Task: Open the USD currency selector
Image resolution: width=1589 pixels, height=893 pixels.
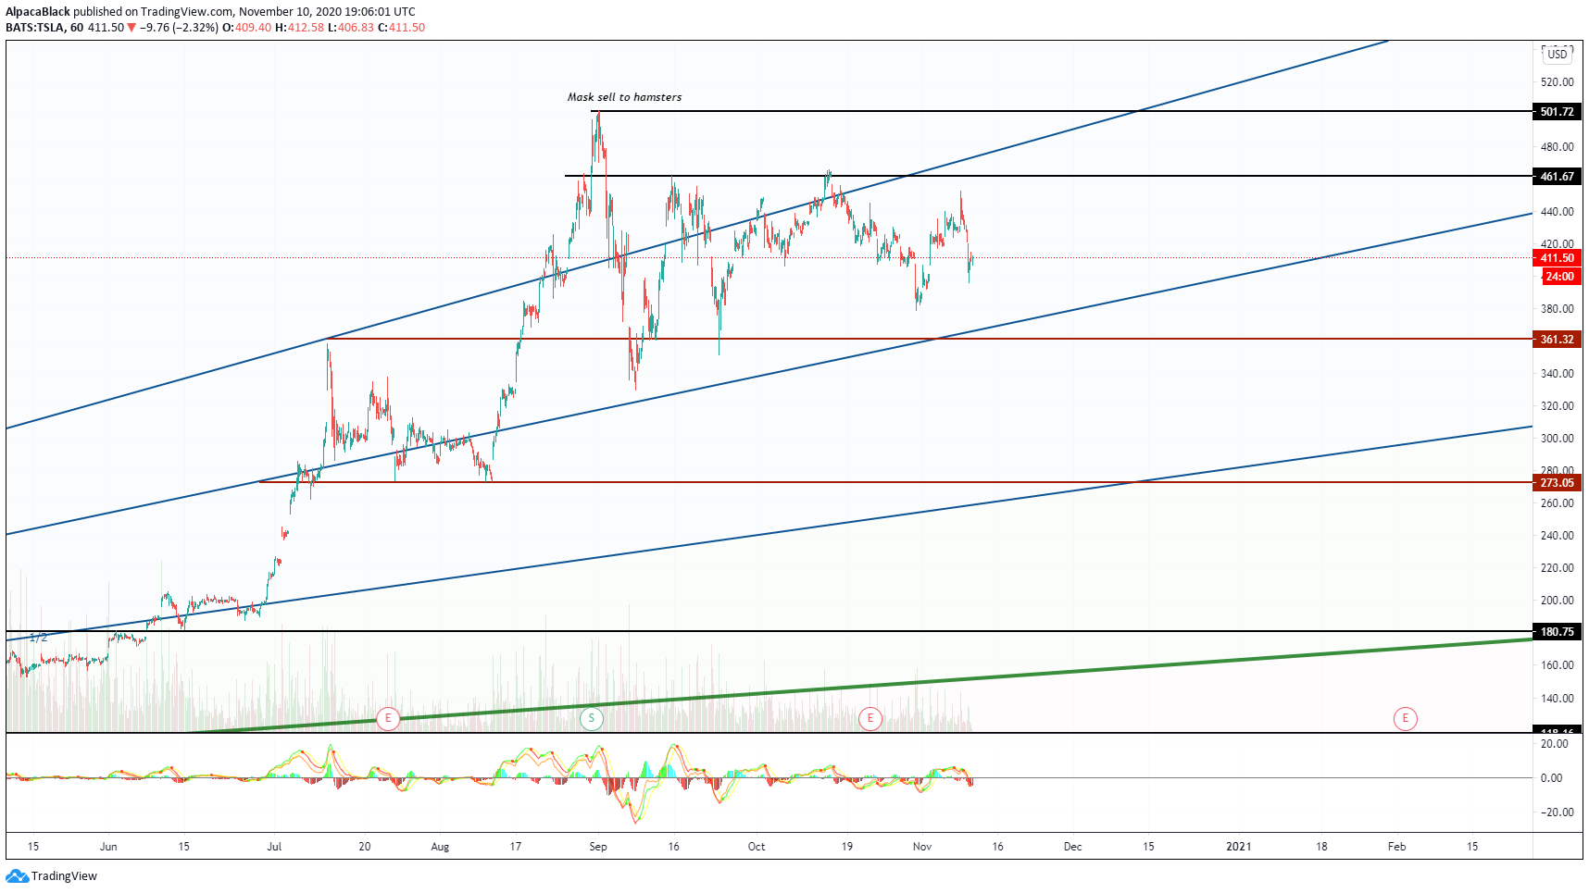Action: pos(1558,55)
